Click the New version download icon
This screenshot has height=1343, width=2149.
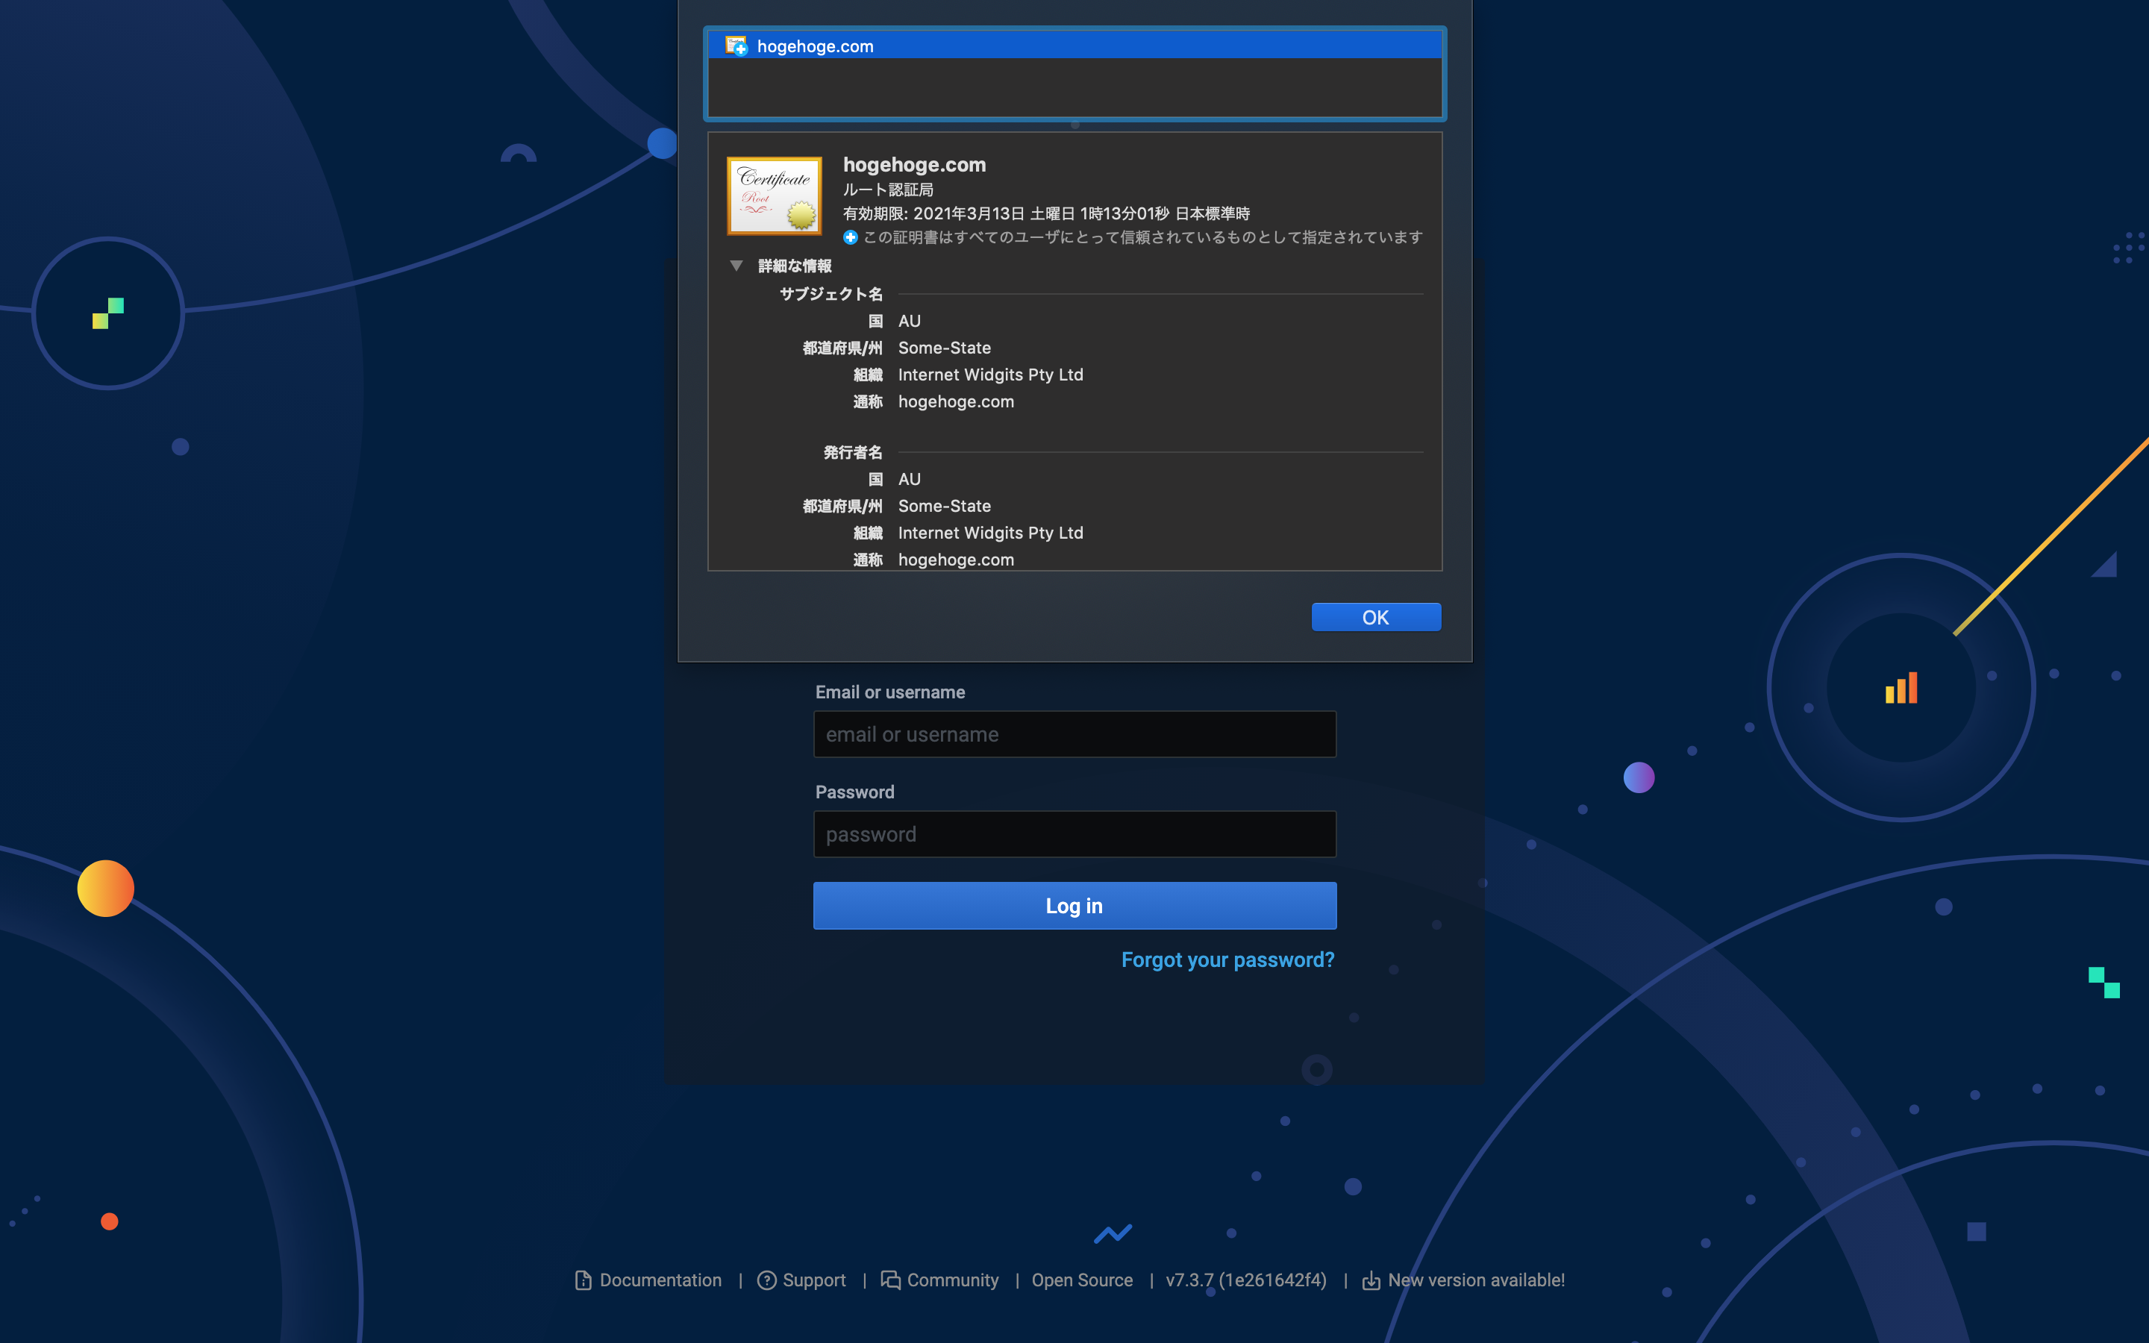(1371, 1280)
